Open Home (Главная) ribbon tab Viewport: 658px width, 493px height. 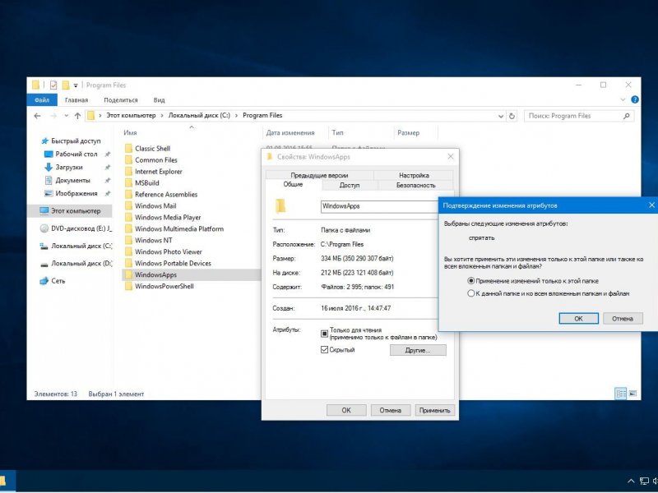[x=76, y=99]
